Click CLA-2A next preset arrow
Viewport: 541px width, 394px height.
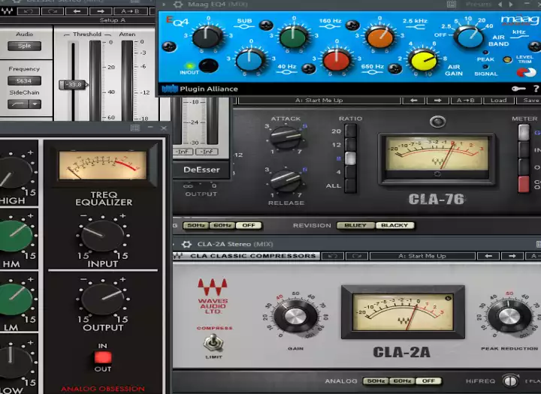(512, 256)
